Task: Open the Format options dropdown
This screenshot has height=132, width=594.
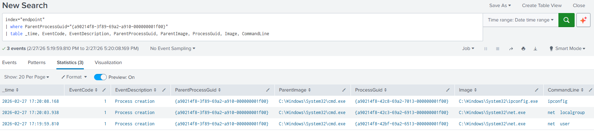Action: [x=74, y=77]
